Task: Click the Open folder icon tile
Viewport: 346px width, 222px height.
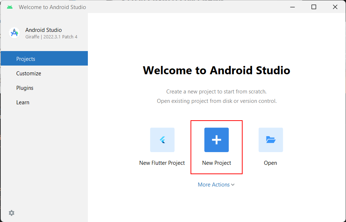Action: point(270,140)
